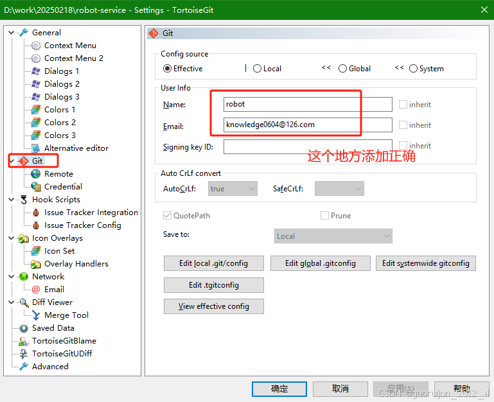Viewport: 494px width, 402px height.
Task: Click the Credential globe-lock icon
Action: 36,187
